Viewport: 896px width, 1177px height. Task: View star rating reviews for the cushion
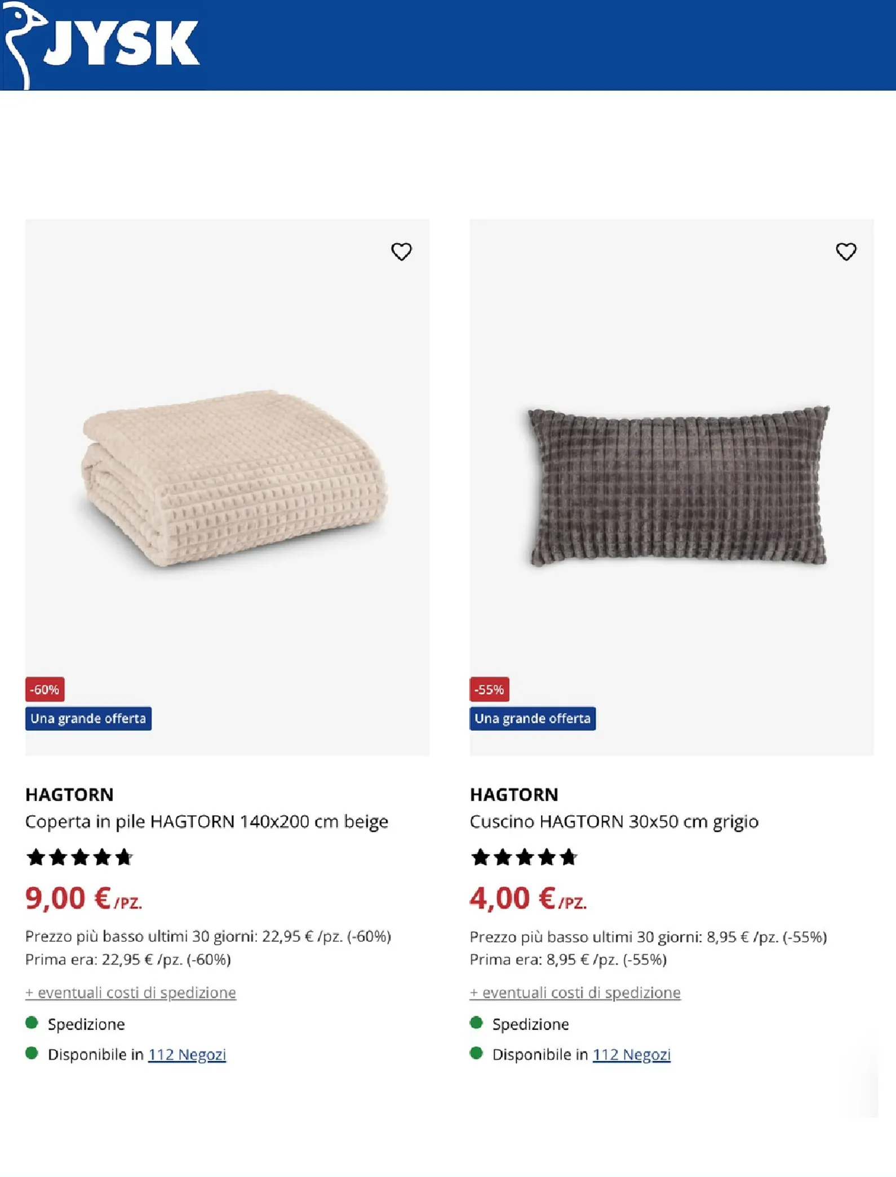tap(524, 857)
